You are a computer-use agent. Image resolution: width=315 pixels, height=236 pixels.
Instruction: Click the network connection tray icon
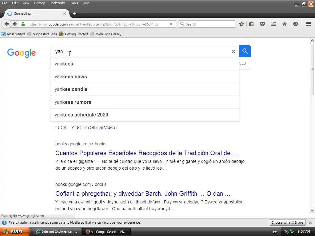click(292, 232)
